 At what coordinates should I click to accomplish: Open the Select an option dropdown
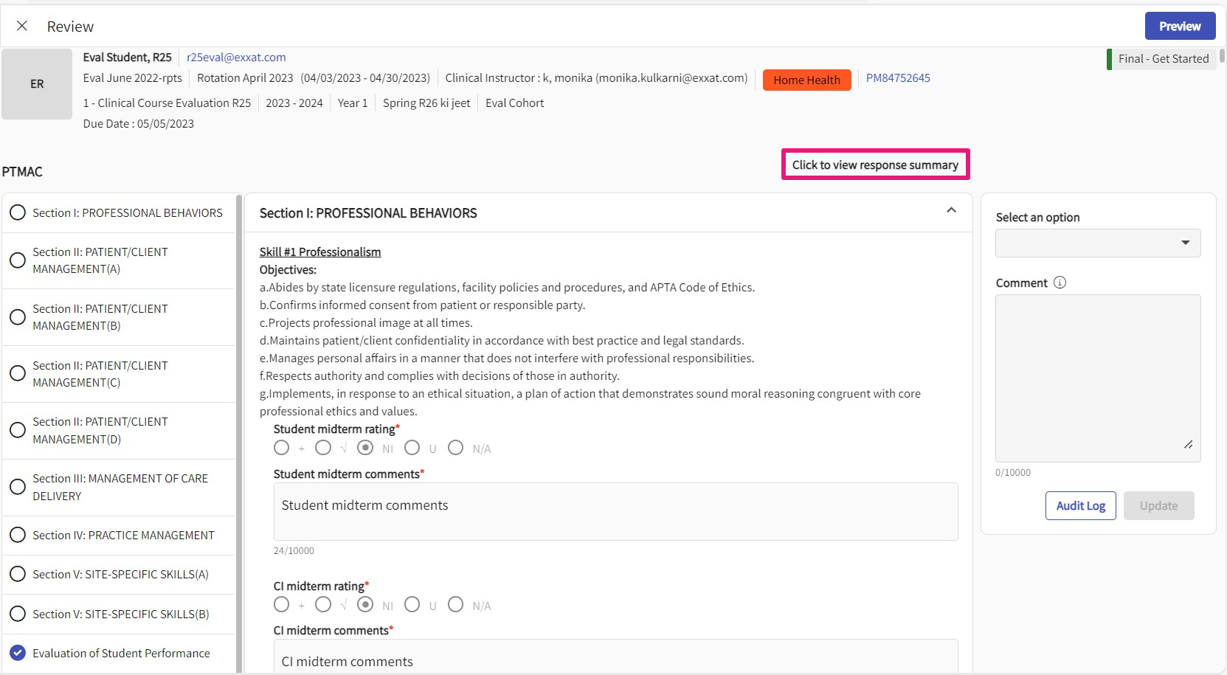(x=1097, y=243)
